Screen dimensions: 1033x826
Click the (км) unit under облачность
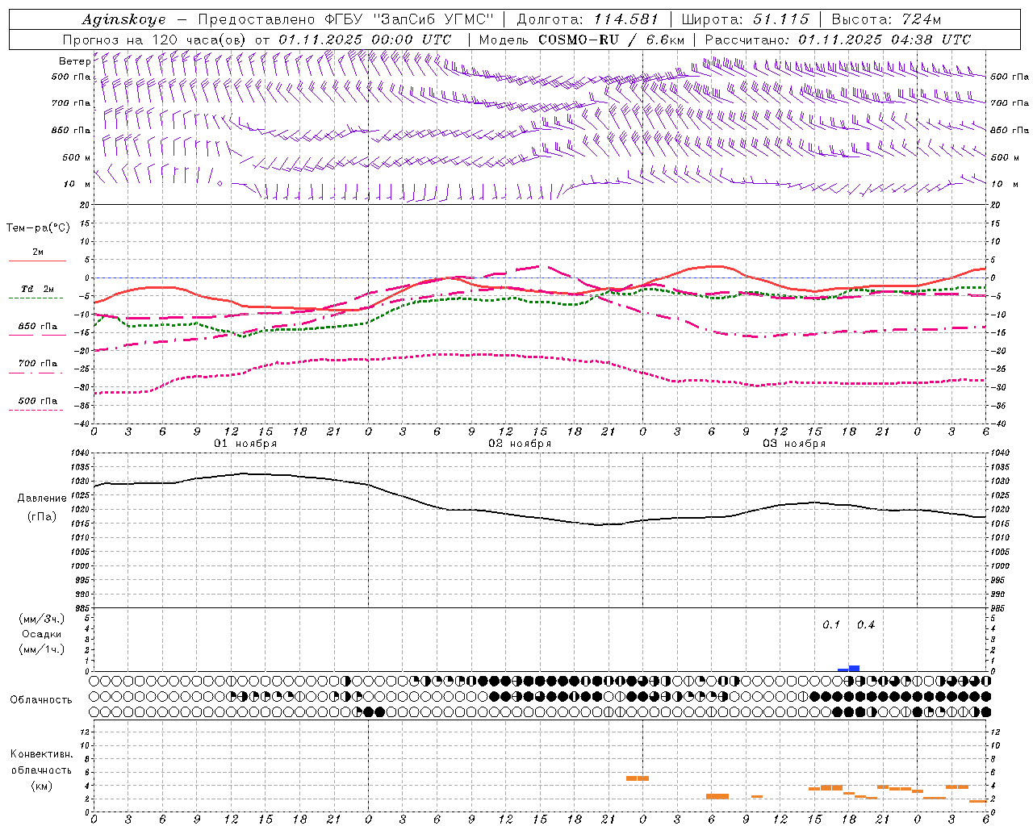point(41,786)
